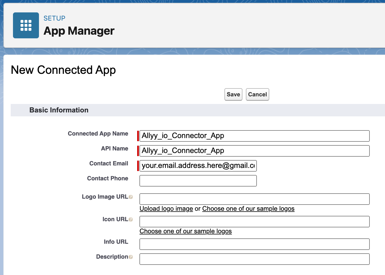The image size is (385, 275).
Task: Click the Description input field
Action: tap(254, 259)
